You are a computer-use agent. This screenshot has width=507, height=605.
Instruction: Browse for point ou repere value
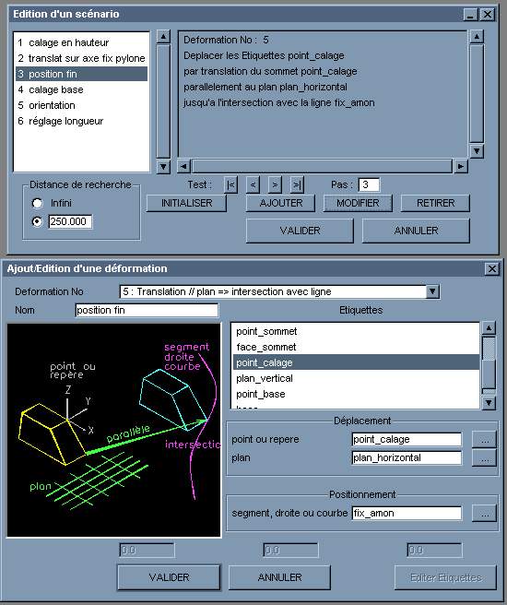point(484,440)
